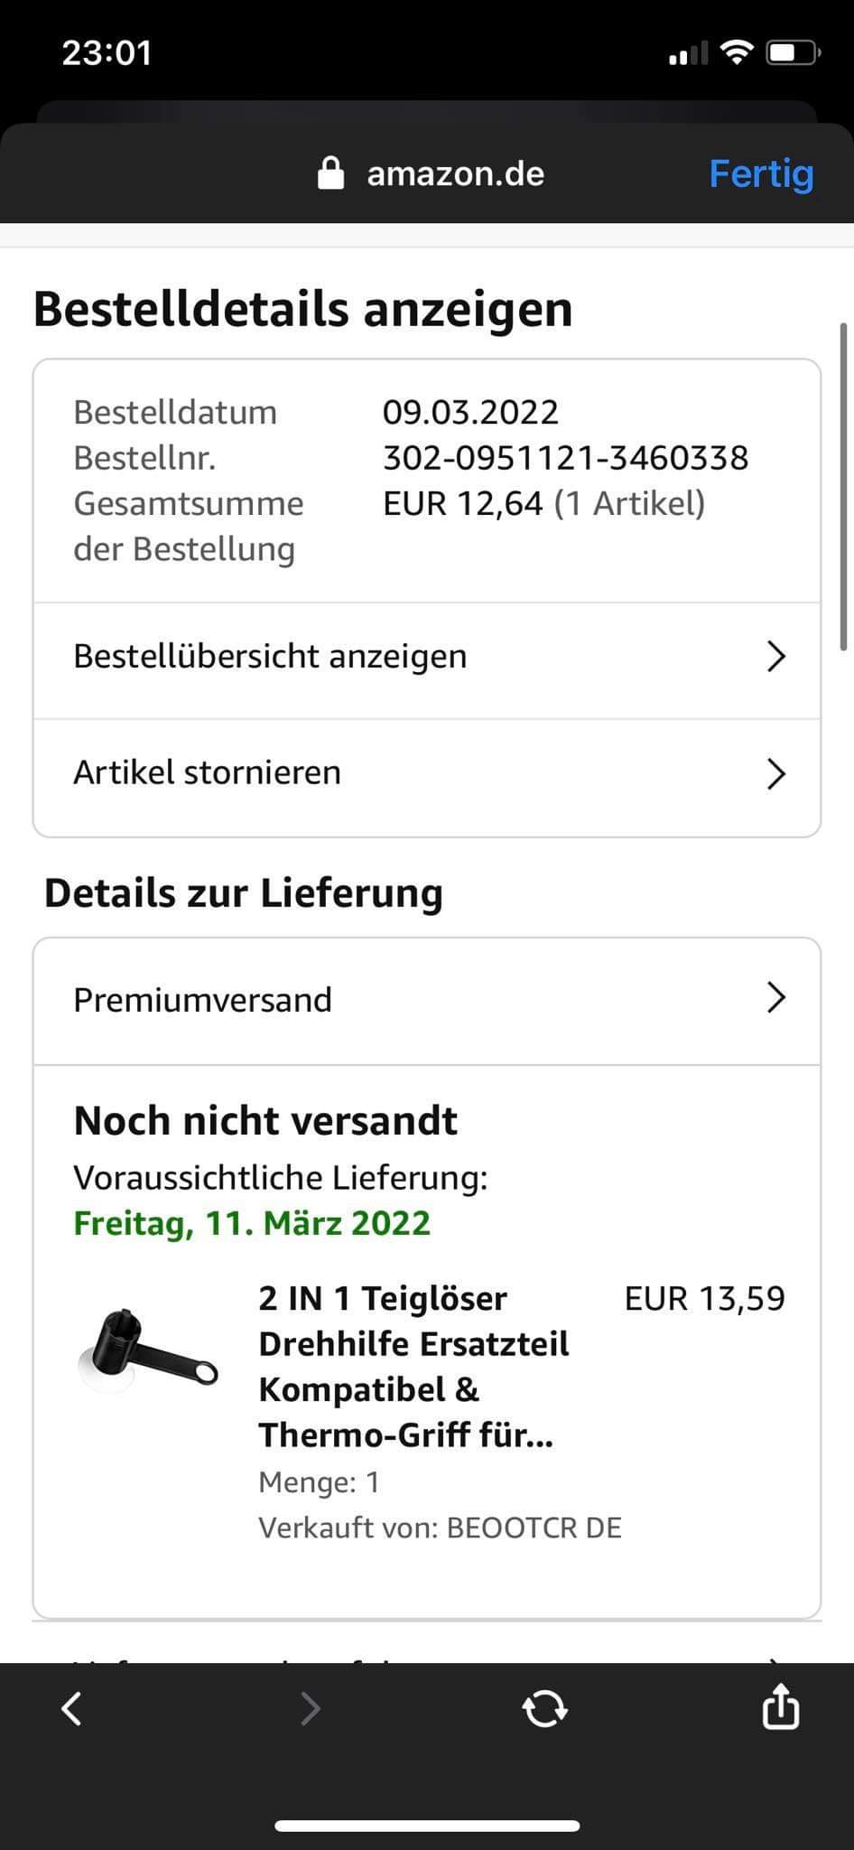The height and width of the screenshot is (1850, 854).
Task: Tap the Wi-Fi status icon
Action: [x=738, y=53]
